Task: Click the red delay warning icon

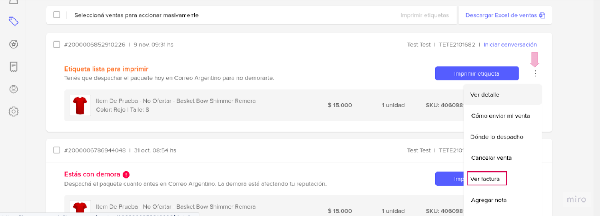Action: click(126, 174)
